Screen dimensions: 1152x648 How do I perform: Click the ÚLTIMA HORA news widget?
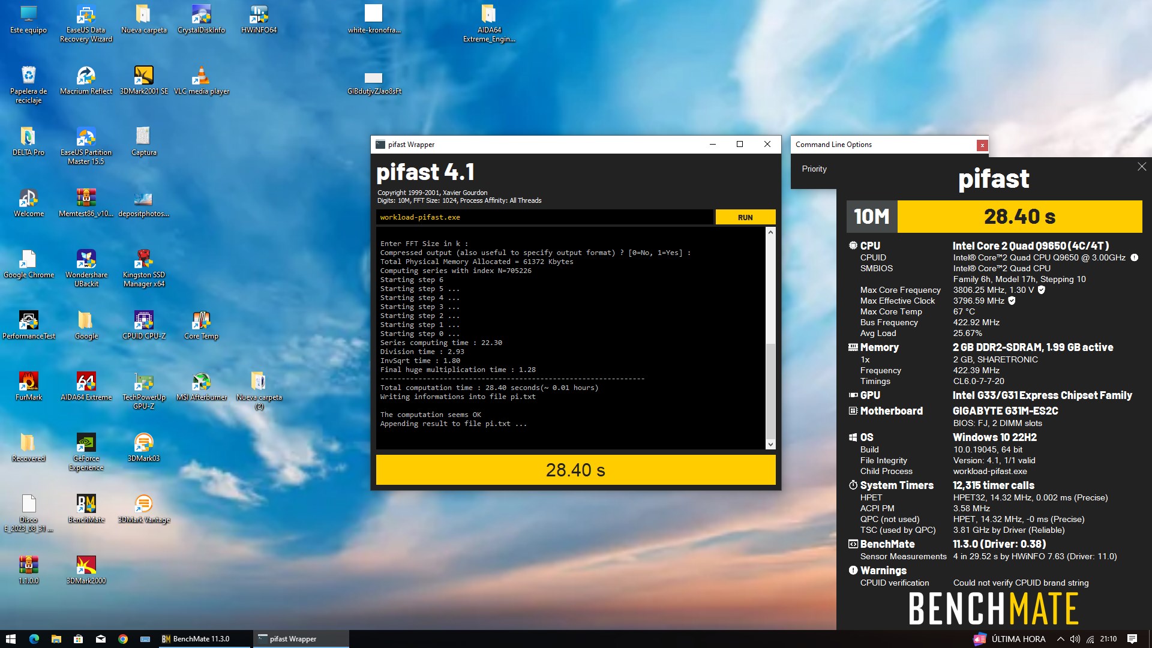tap(1010, 639)
